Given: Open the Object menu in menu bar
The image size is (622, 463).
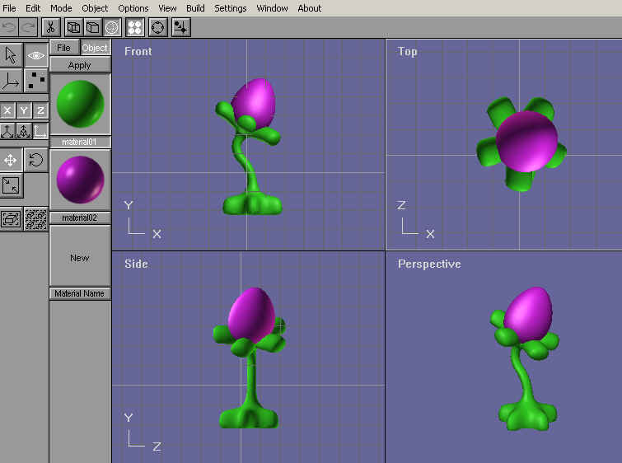Looking at the screenshot, I should coord(95,8).
